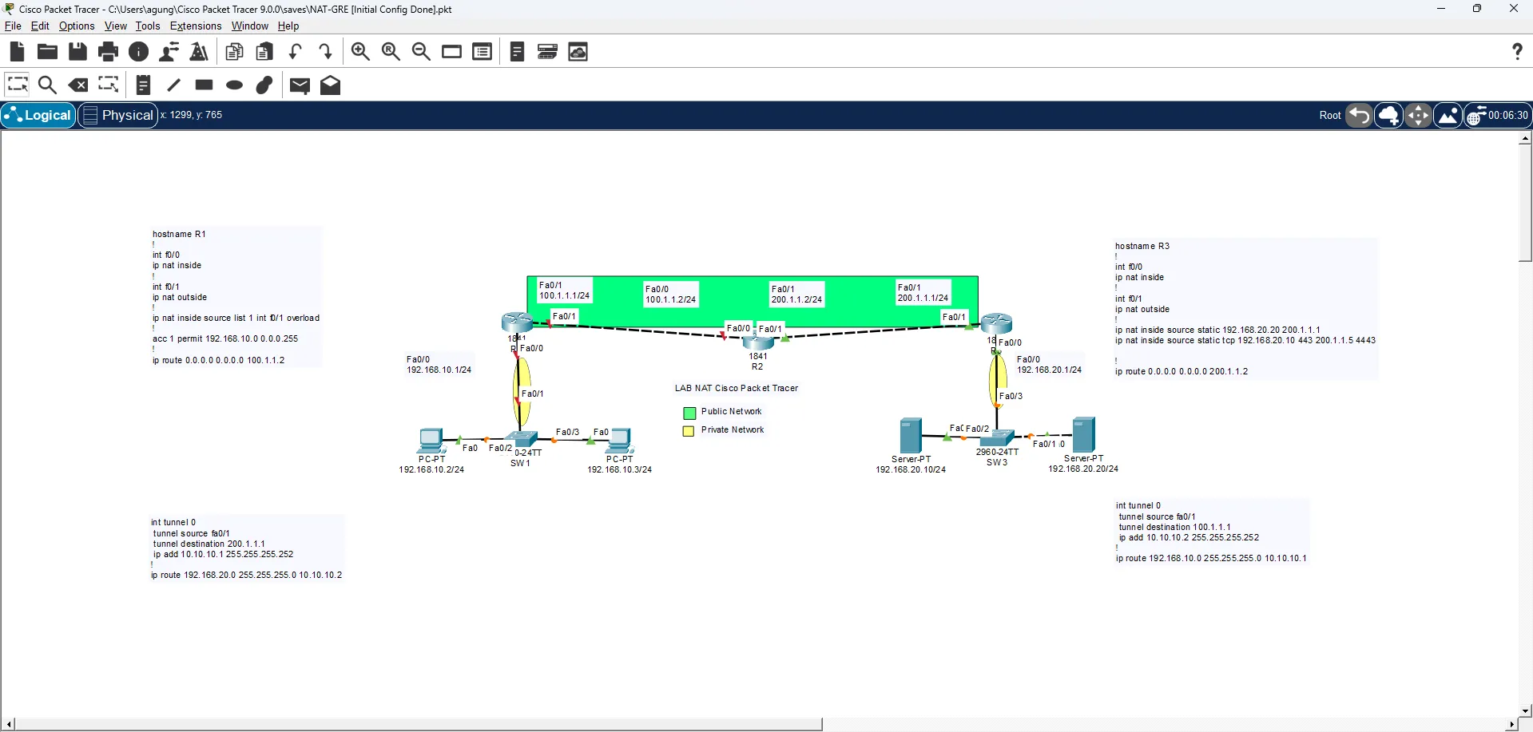
Task: Click the network devices stack icon
Action: tap(547, 52)
